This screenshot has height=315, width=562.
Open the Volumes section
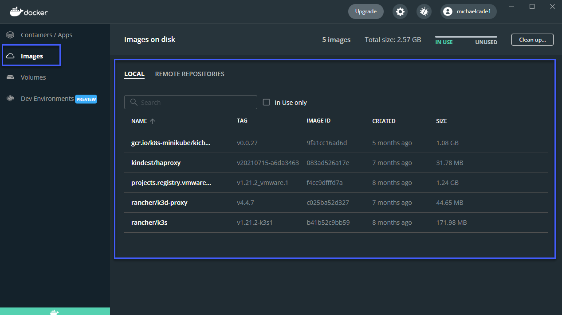click(x=33, y=77)
